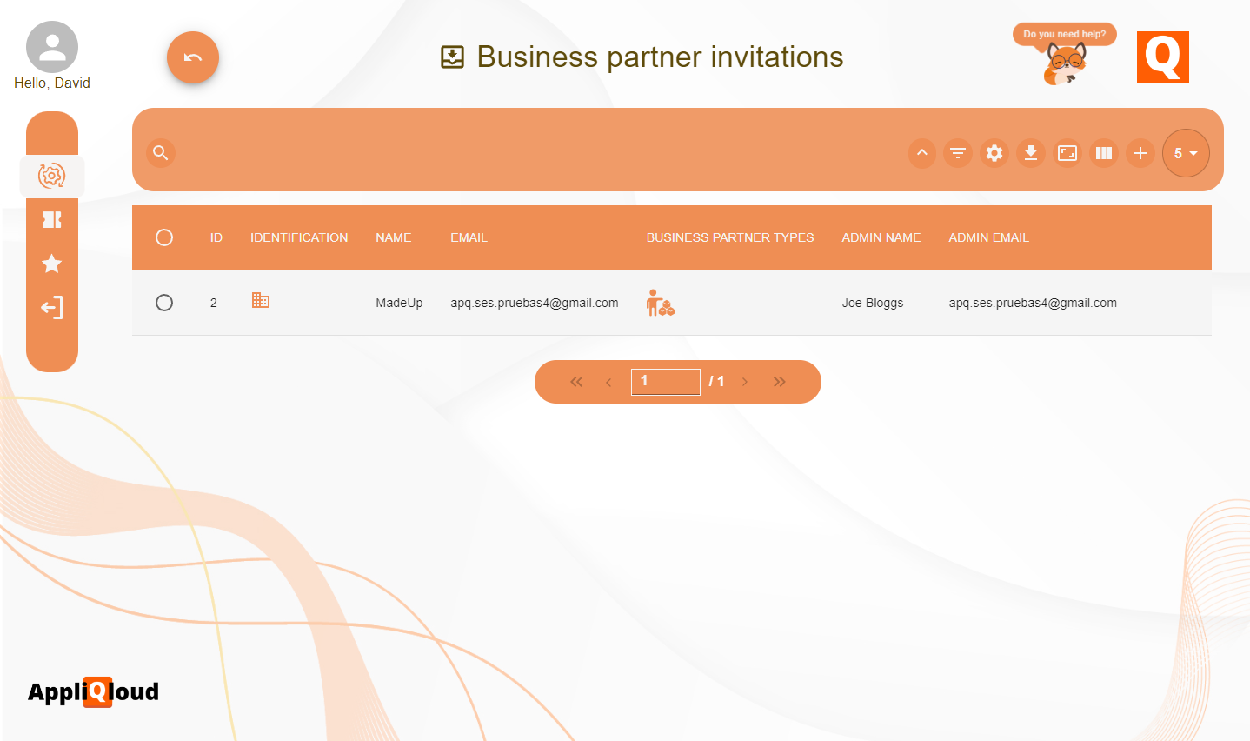Open the favorites star in sidebar
This screenshot has width=1250, height=741.
point(52,264)
